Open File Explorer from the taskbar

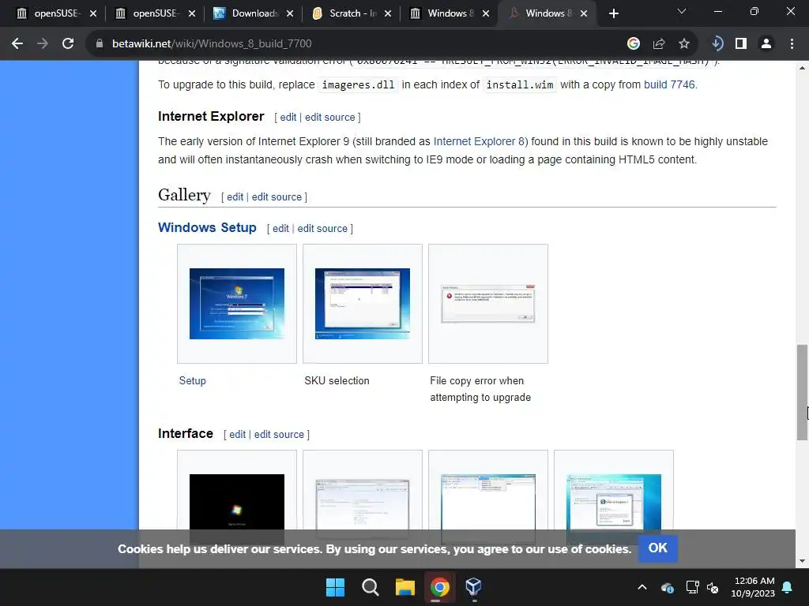point(405,587)
